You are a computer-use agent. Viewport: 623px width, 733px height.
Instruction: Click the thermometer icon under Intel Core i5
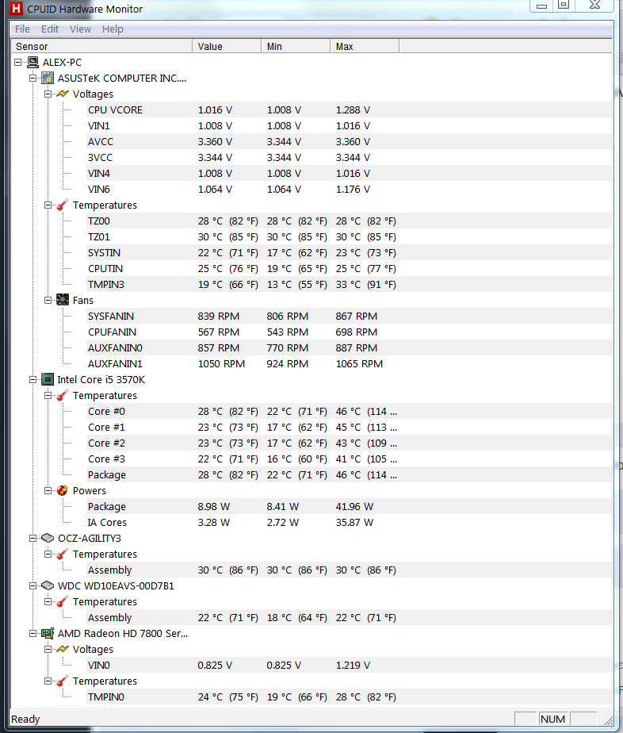click(x=63, y=396)
